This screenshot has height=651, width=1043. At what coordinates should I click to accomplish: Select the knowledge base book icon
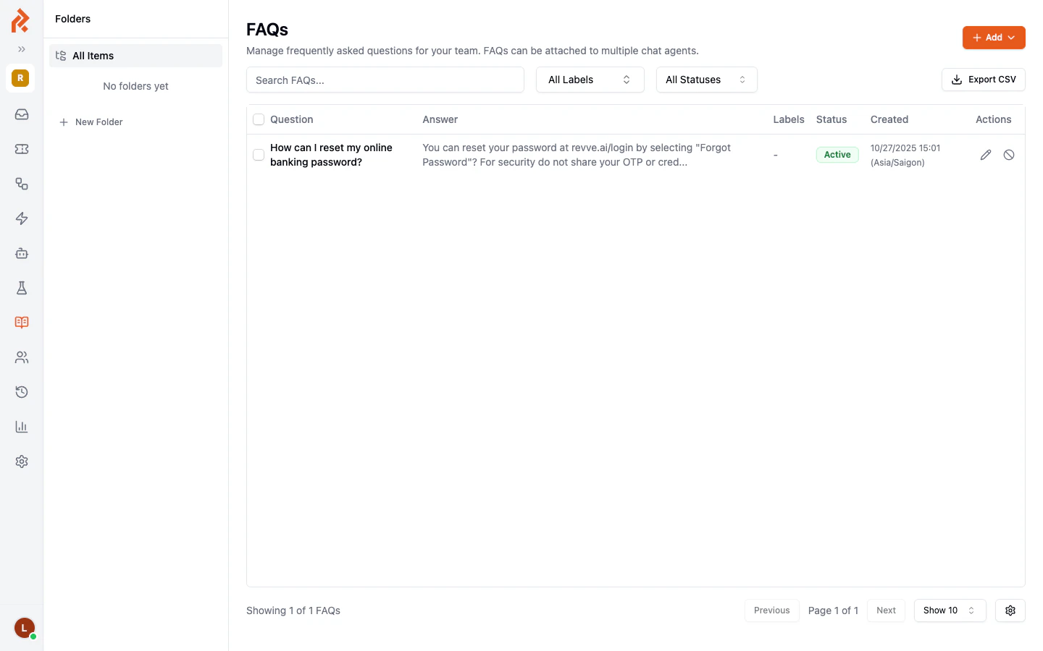[x=21, y=323]
